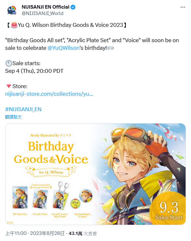The width and height of the screenshot is (191, 241).
Task: Click the NIJISANJI EN Official profile avatar
Action: 12,11
